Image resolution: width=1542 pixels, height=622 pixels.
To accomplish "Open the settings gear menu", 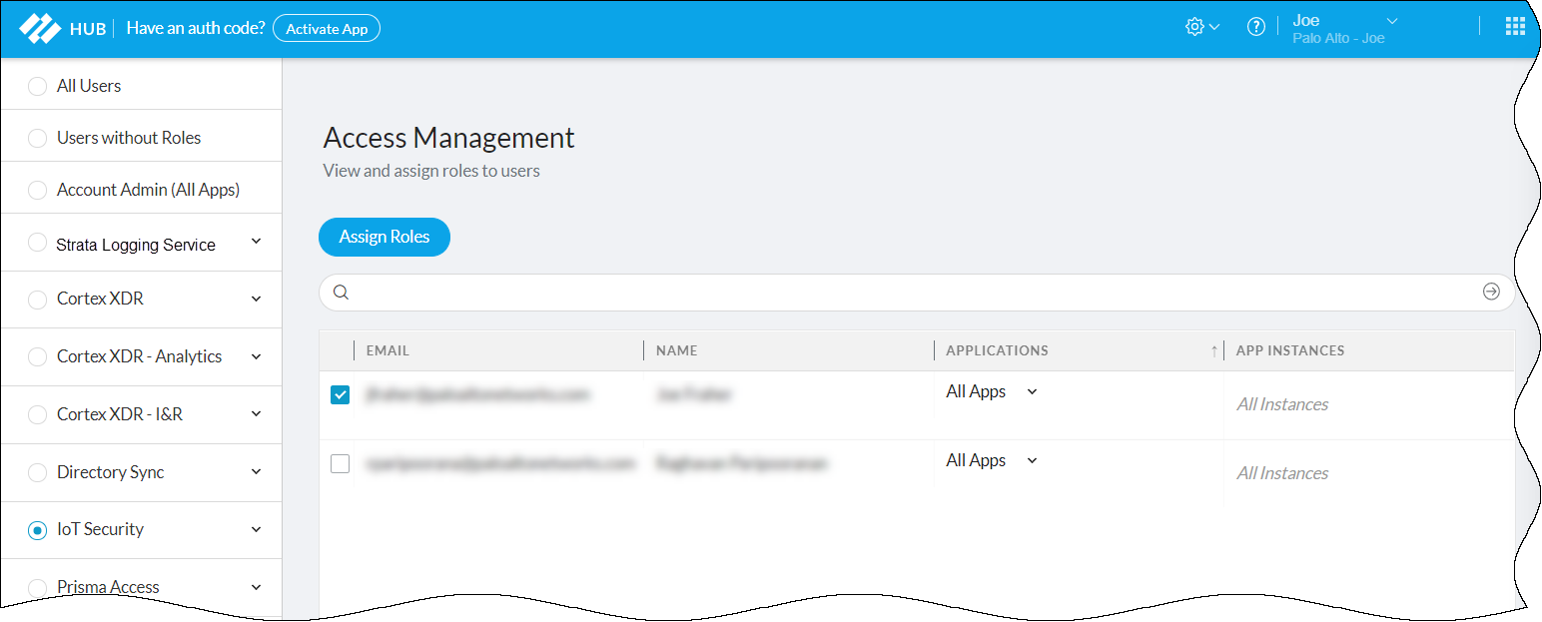I will coord(1202,27).
